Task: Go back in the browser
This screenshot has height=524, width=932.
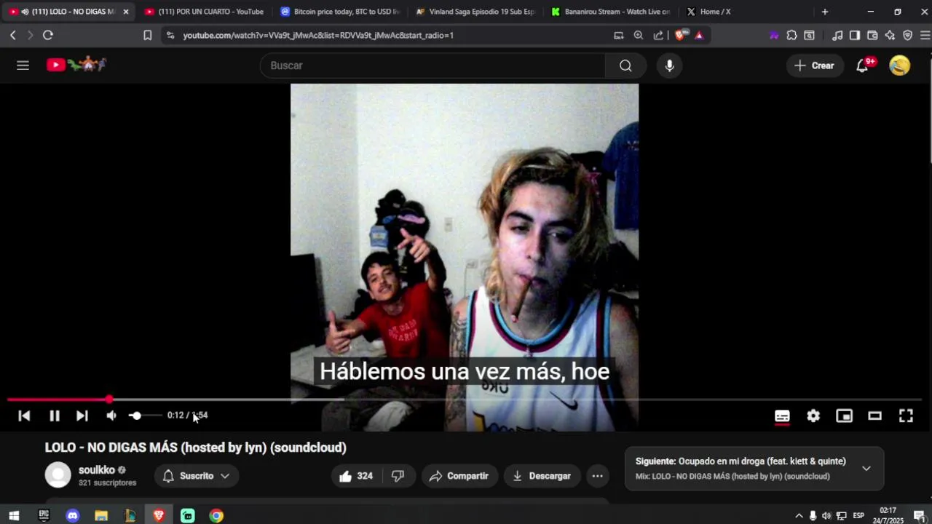Action: click(12, 35)
